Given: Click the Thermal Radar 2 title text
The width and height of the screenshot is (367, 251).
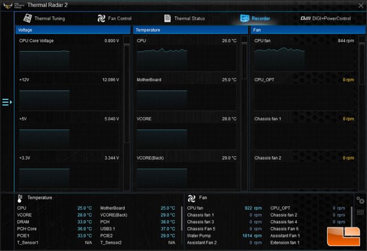Looking at the screenshot, I should click(48, 5).
